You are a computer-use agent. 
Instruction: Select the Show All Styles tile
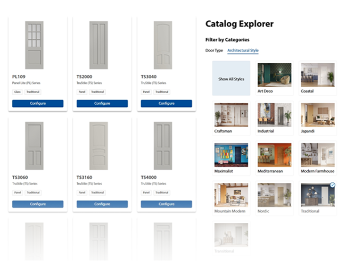point(231,78)
